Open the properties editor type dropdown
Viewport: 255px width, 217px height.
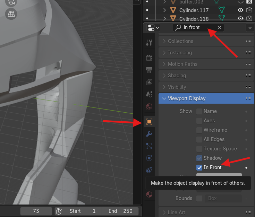coord(153,28)
